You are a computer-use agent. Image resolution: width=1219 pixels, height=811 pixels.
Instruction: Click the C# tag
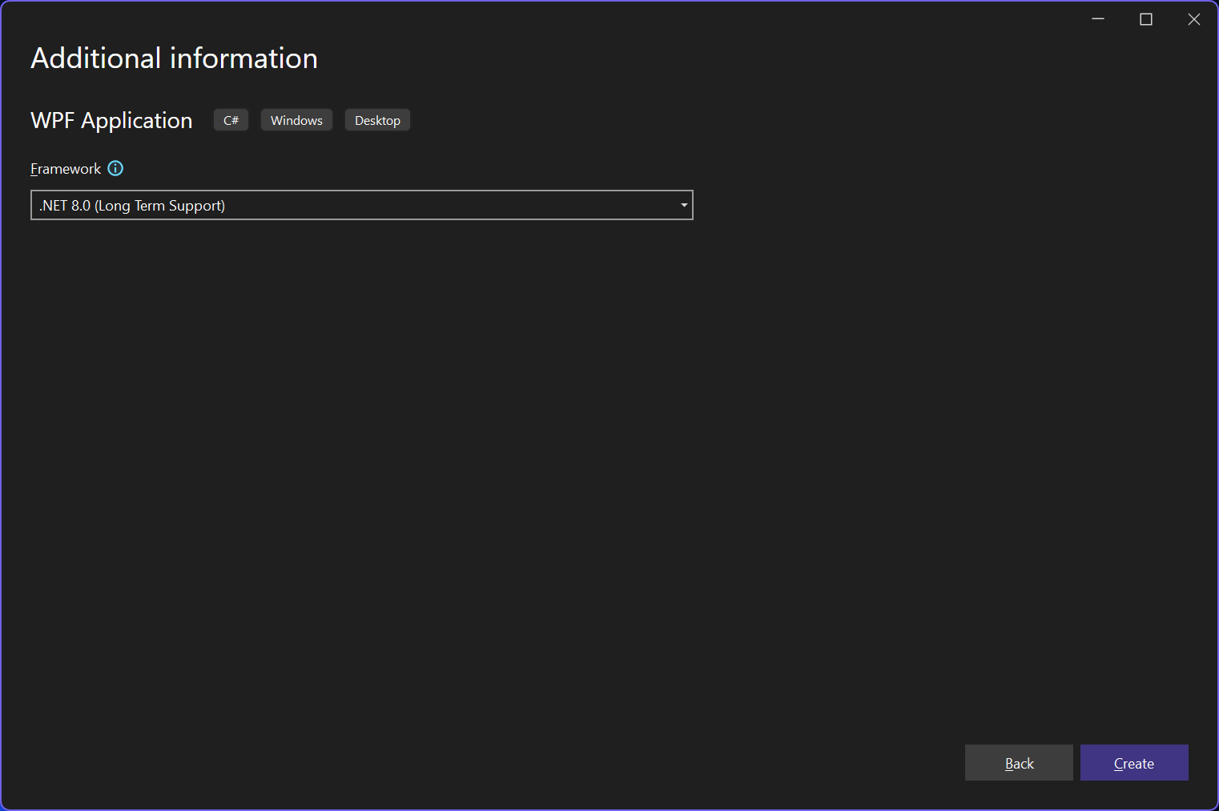coord(231,120)
